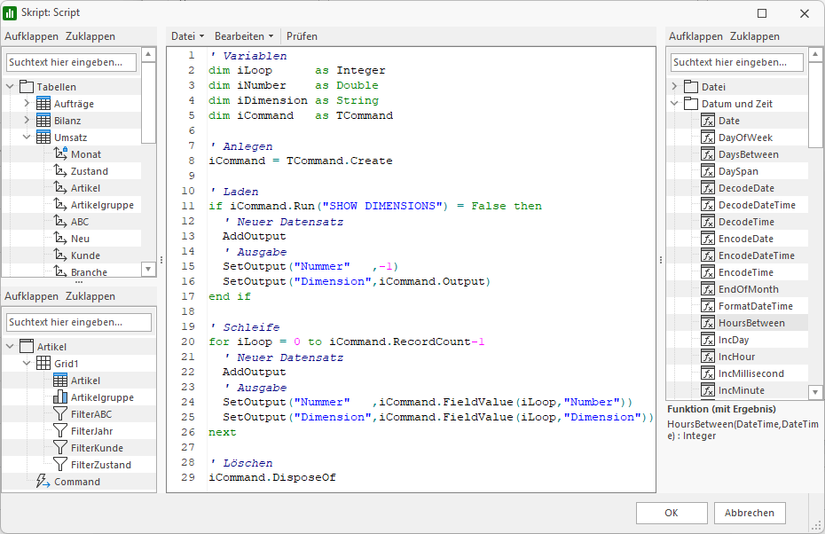Expand the Datei functions folder
The height and width of the screenshot is (534, 825).
point(674,87)
